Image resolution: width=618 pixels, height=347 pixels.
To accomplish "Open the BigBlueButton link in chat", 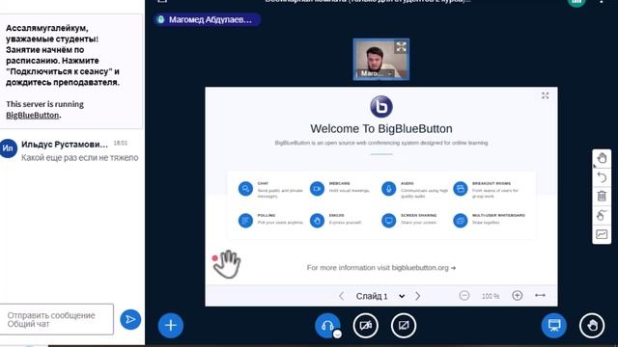I will (x=32, y=116).
